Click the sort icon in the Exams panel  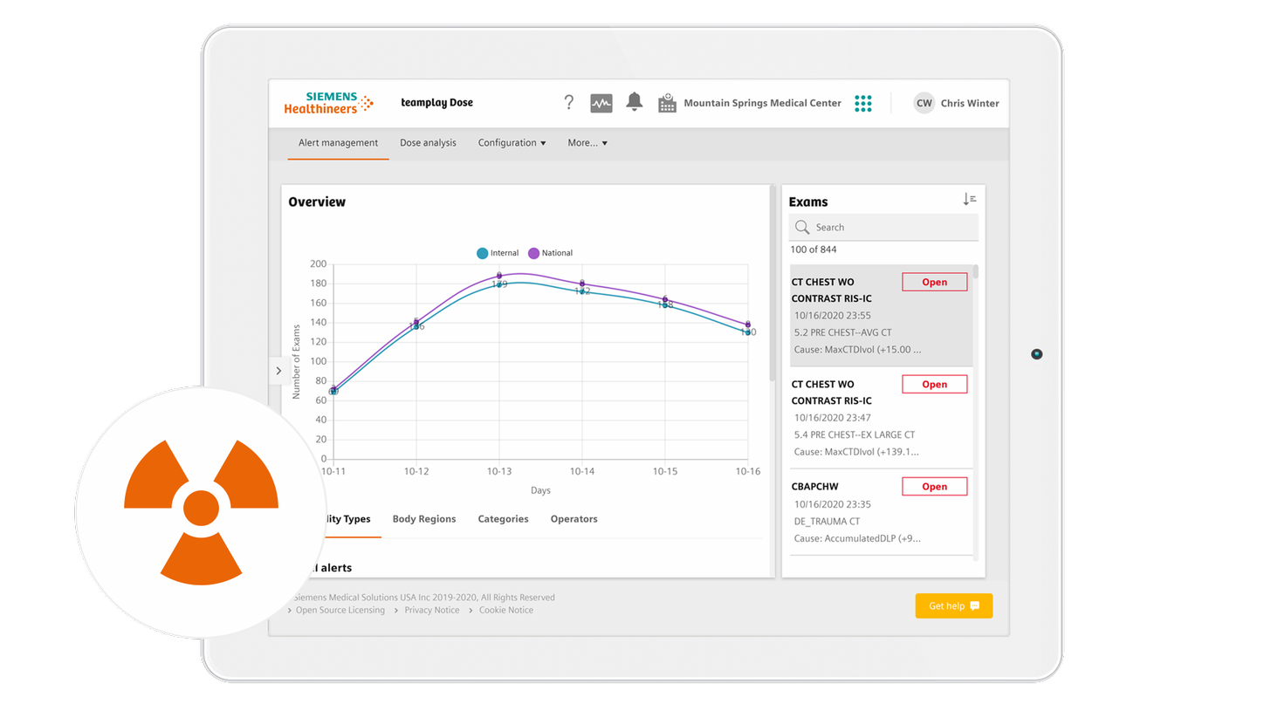970,198
